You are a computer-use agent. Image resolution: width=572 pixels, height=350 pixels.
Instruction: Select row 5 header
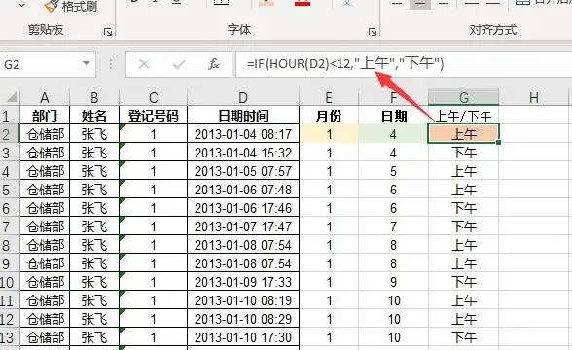[9, 190]
